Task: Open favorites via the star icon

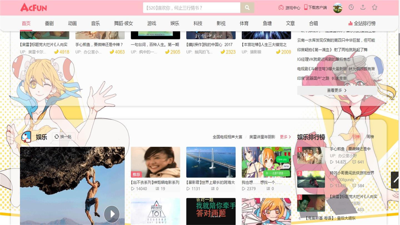Action: 374,7
